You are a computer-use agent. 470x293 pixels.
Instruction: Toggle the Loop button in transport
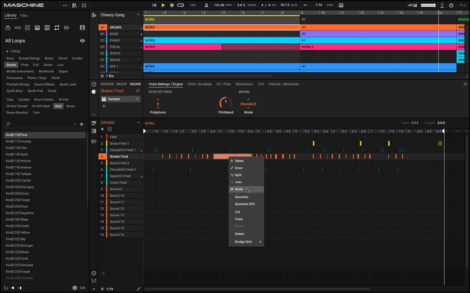pos(181,5)
